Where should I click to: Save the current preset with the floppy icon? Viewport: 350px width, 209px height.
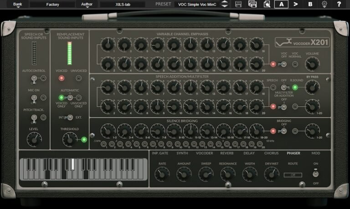coord(238,4)
